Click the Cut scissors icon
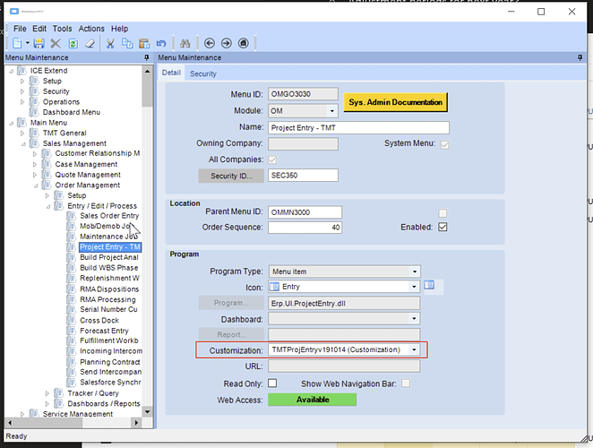Viewport: 593px width, 448px height. point(110,44)
